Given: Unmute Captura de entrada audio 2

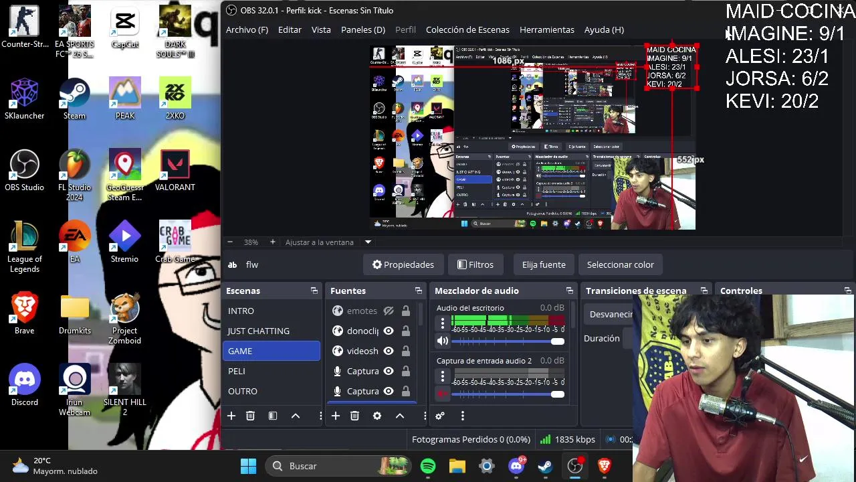Looking at the screenshot, I should 442,394.
